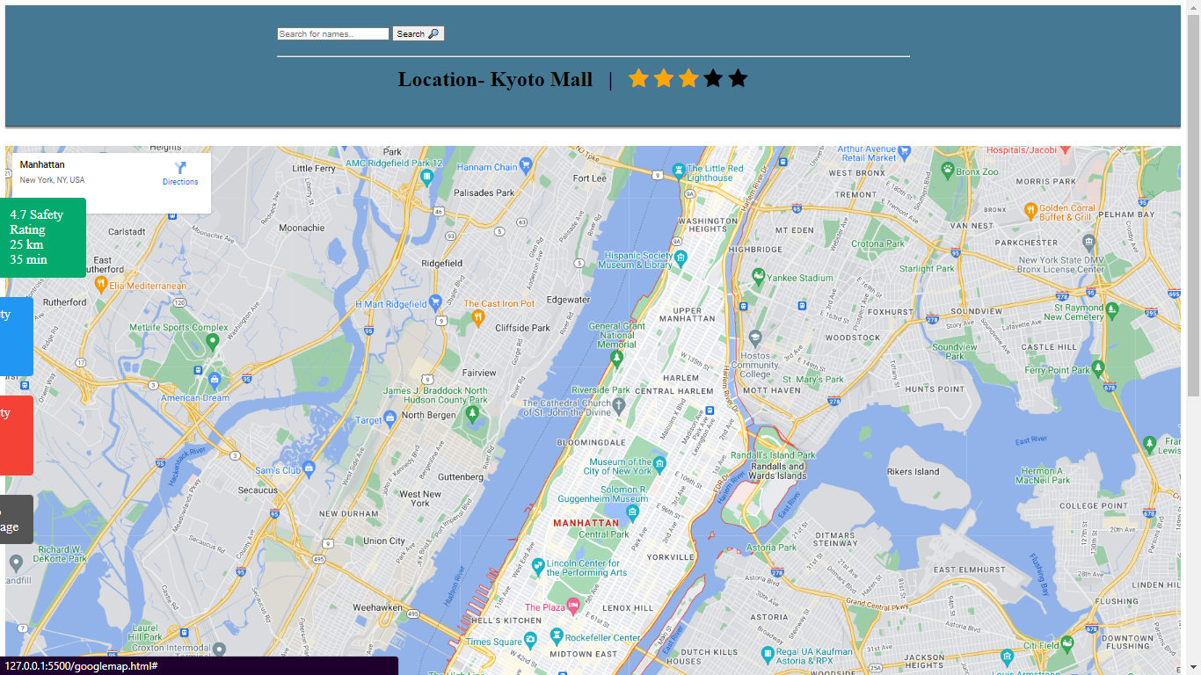Click the Ferry Point Park tree icon
The height and width of the screenshot is (675, 1201).
tap(1098, 367)
